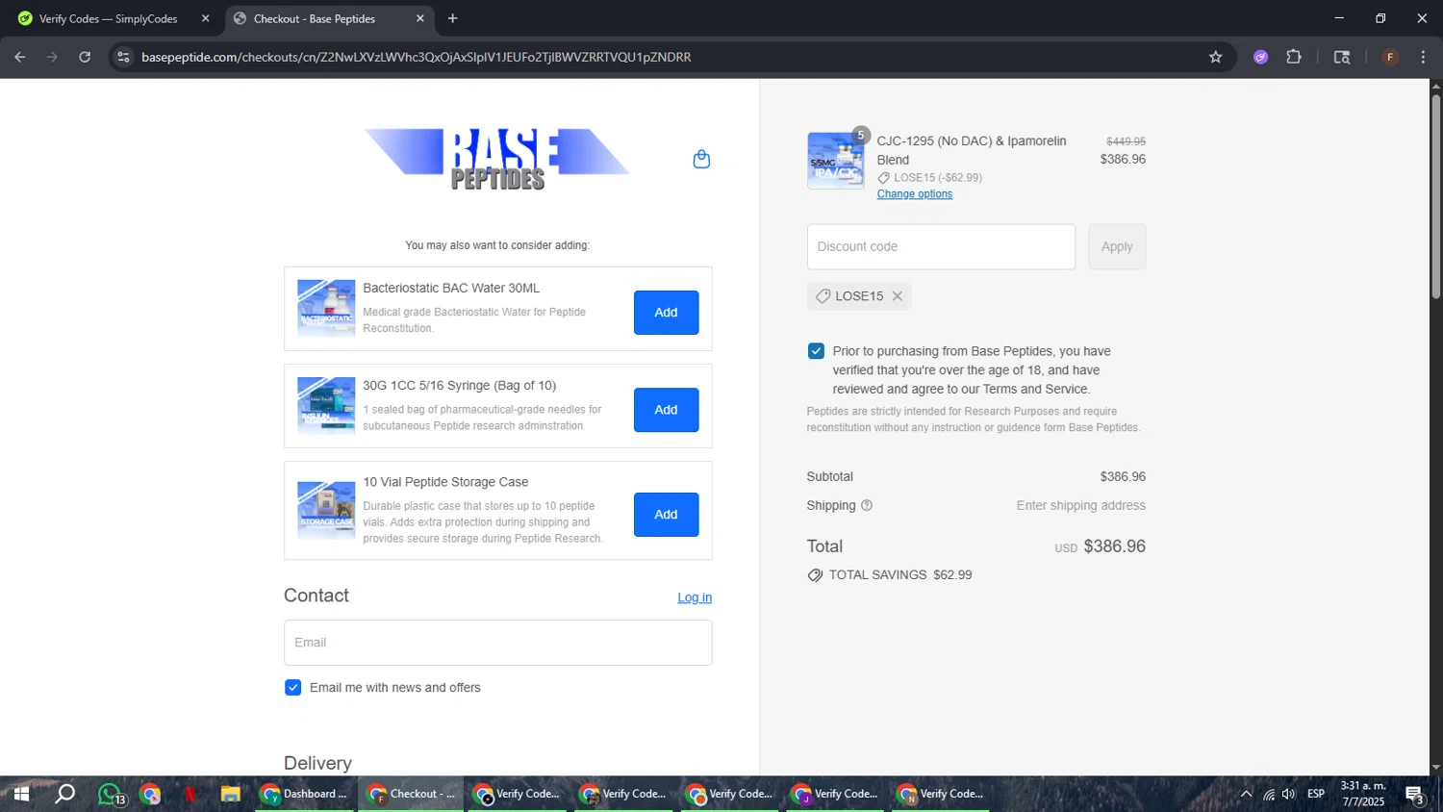Click the Email contact field
This screenshot has height=812, width=1443.
coord(497,643)
